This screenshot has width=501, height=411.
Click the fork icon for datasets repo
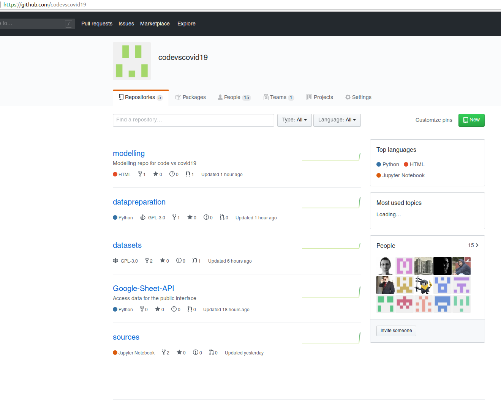click(x=147, y=260)
